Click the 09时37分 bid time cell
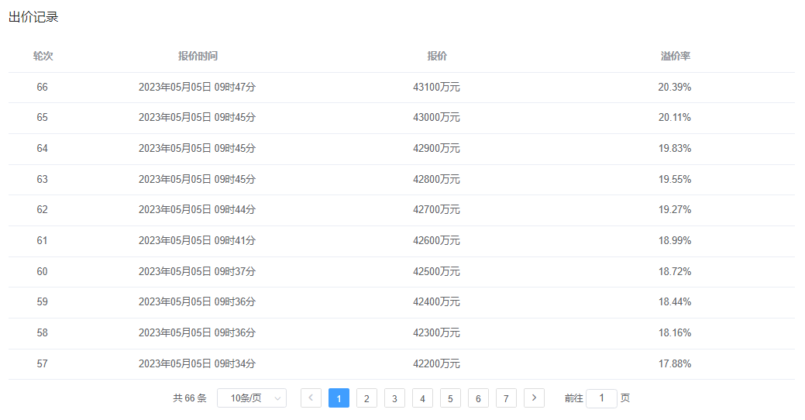 coord(197,271)
